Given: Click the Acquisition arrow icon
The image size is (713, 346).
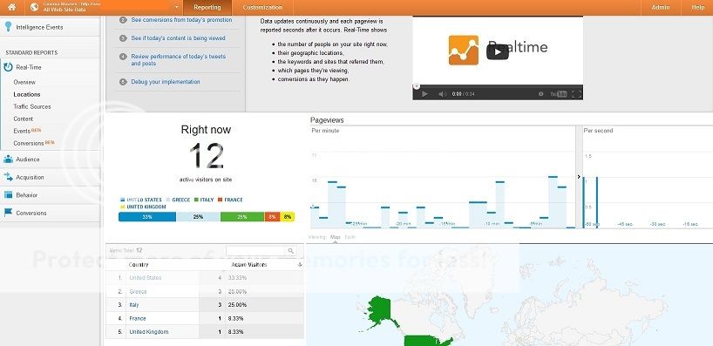Looking at the screenshot, I should coord(8,177).
